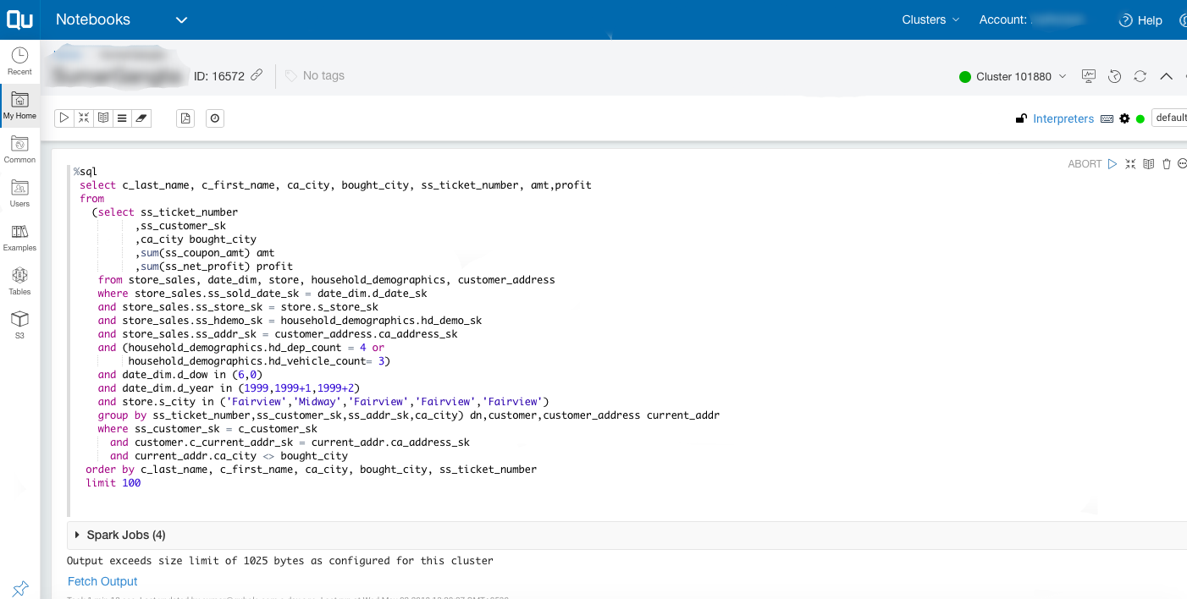Click the notebook ID 16572 text
Viewport: 1187px width, 599px height.
(x=219, y=76)
